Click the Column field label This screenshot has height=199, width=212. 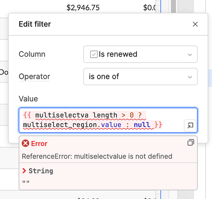tap(32, 54)
